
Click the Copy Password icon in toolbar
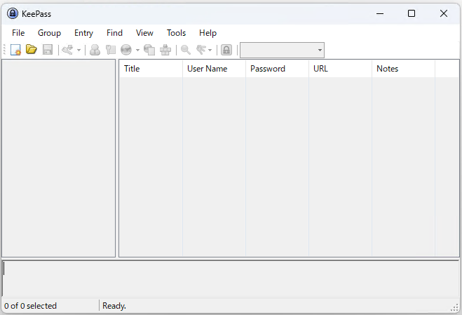click(111, 50)
